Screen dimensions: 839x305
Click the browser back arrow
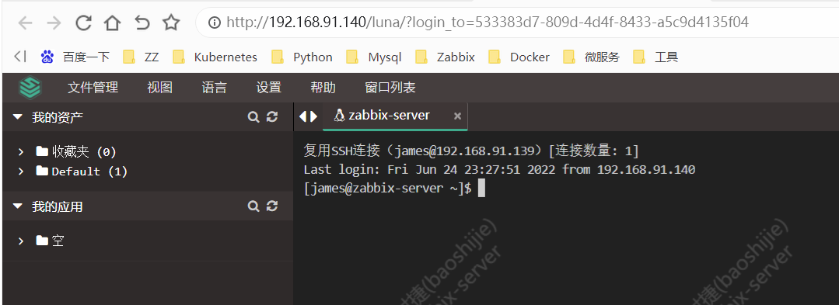pos(25,23)
